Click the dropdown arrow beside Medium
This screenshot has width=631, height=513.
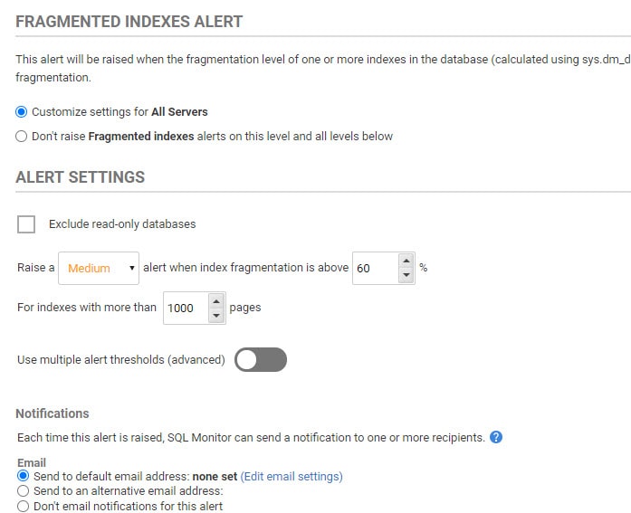coord(131,268)
